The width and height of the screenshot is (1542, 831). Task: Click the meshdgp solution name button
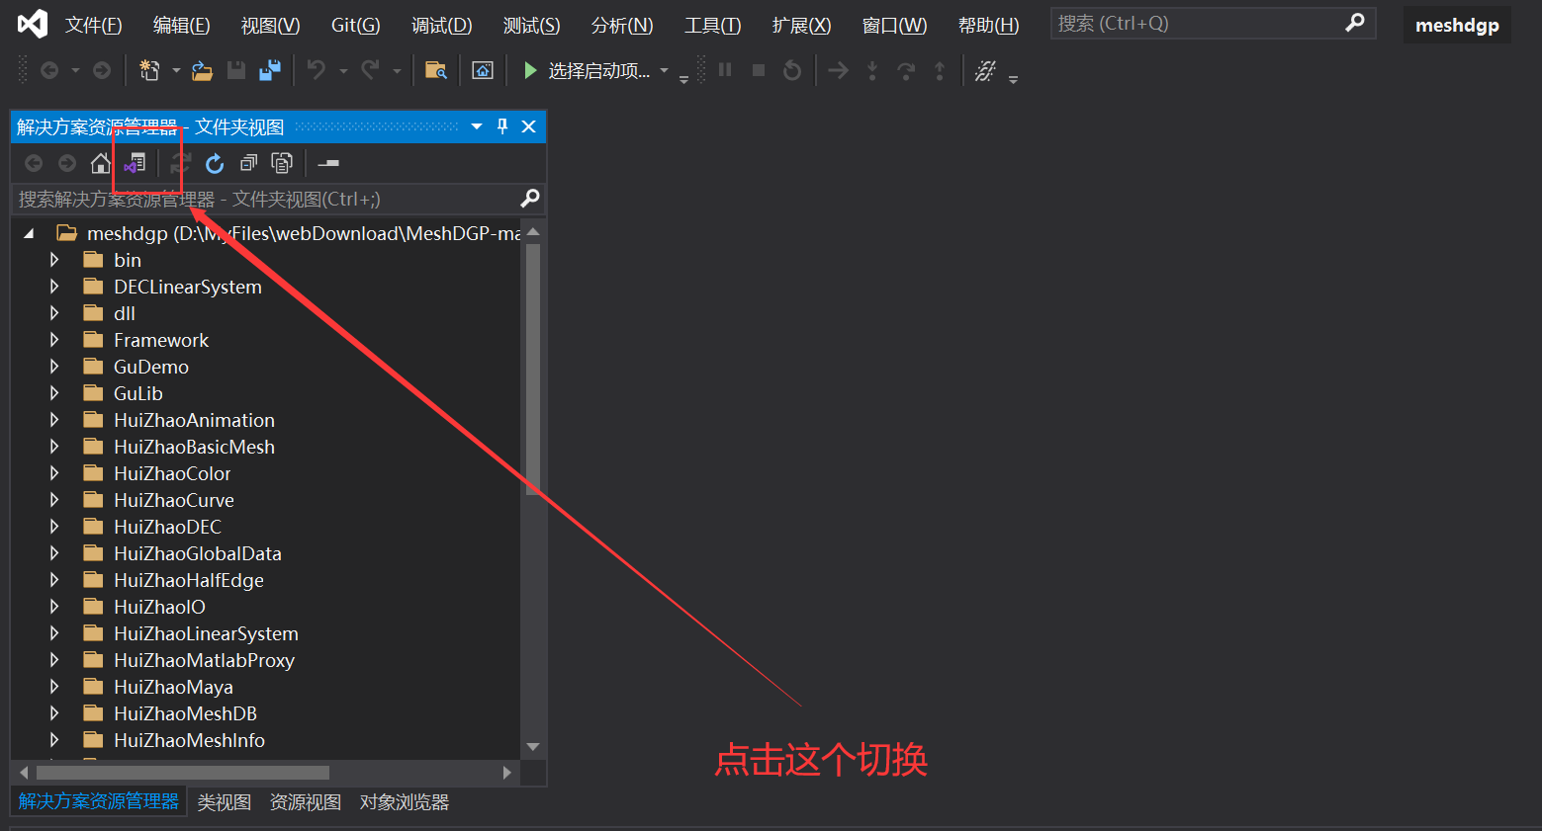[1457, 26]
